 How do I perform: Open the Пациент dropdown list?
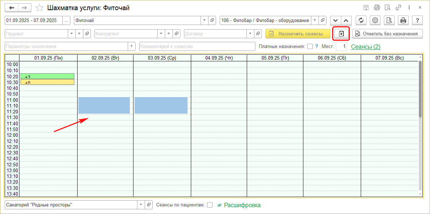tap(71, 34)
